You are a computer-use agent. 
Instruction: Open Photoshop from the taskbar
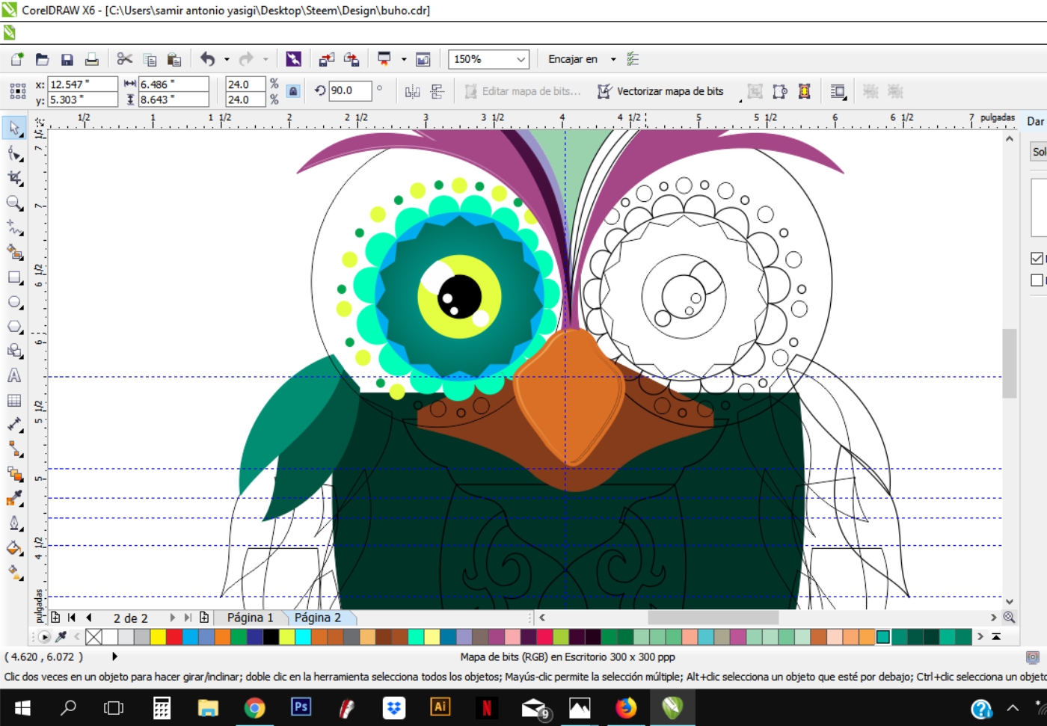(301, 707)
